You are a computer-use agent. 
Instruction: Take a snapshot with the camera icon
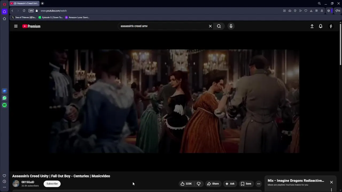coord(290,11)
